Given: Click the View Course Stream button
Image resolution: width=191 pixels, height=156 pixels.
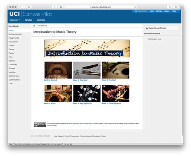Looking at the screenshot, I should click(162, 28).
